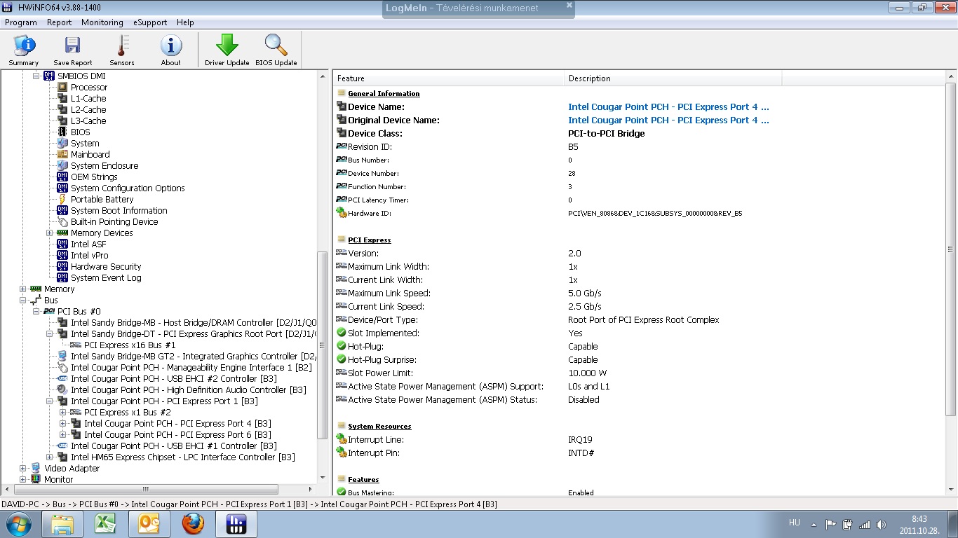This screenshot has height=538, width=958.
Task: Select High Definition Audio Controller entry
Action: 189,389
